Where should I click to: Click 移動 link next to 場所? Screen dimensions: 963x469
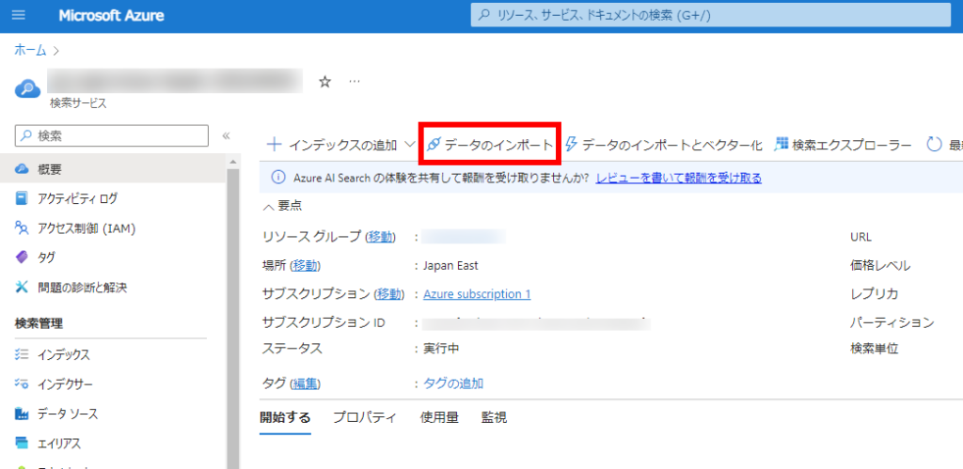tap(306, 265)
